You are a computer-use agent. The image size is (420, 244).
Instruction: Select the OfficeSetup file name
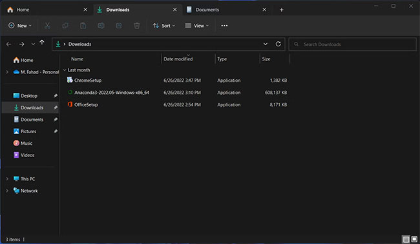[86, 105]
